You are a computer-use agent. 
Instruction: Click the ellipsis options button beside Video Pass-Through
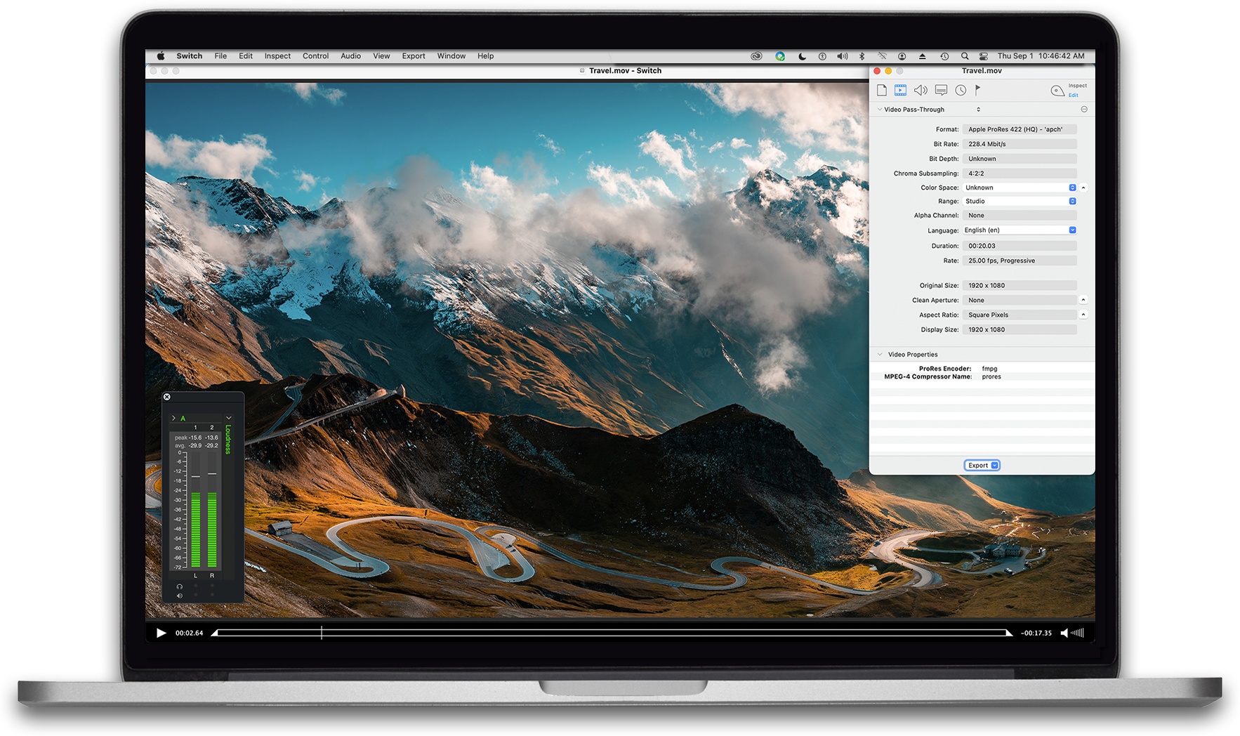[1084, 110]
